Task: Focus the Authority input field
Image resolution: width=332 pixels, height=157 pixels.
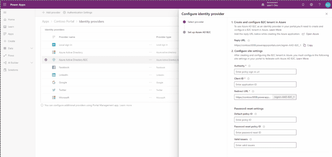Action: point(265,72)
